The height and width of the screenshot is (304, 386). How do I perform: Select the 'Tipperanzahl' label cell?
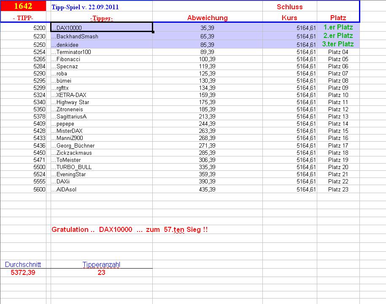101,264
